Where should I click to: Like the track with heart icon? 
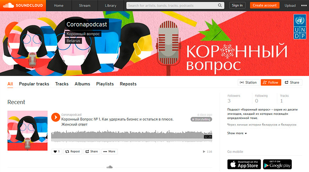tap(56, 151)
